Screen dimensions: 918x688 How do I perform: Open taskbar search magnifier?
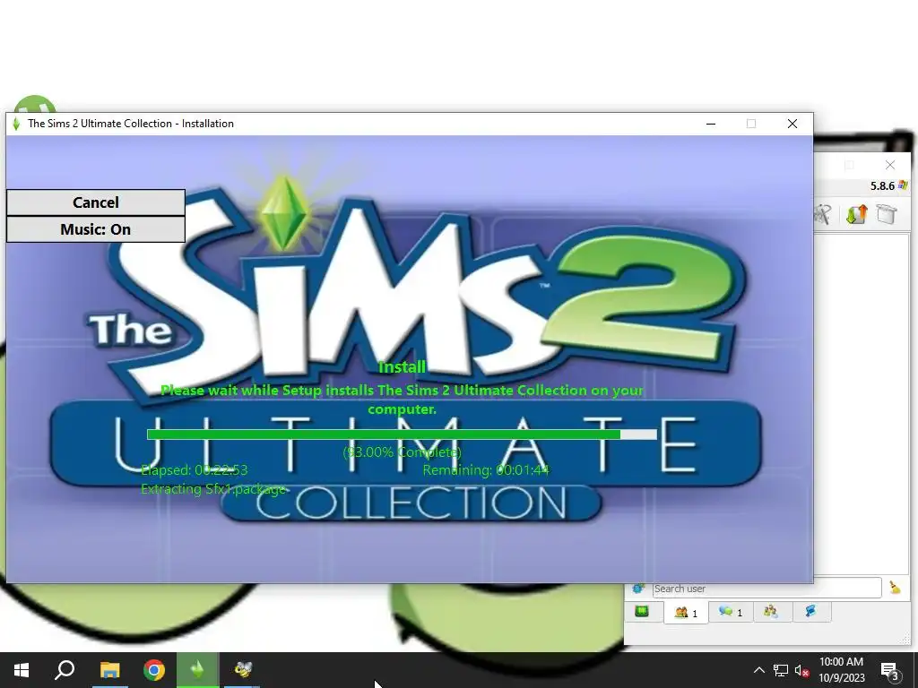[x=65, y=670]
